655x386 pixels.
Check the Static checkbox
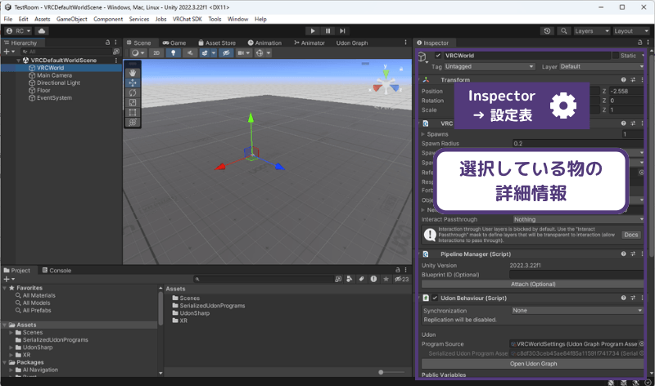[x=616, y=56]
